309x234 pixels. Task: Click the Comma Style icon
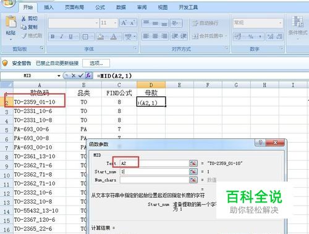tap(260, 36)
